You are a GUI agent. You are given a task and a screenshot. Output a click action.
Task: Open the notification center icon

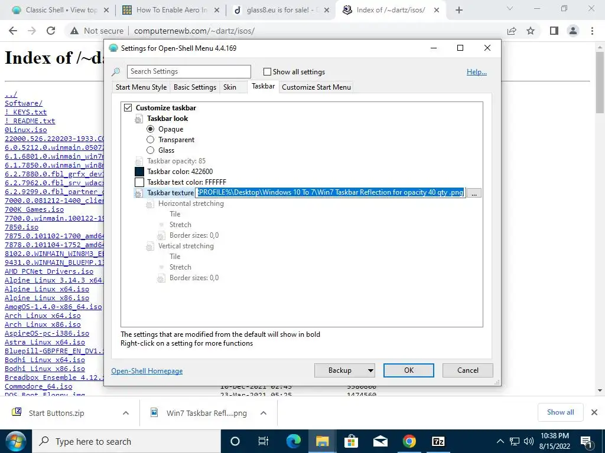pos(586,442)
